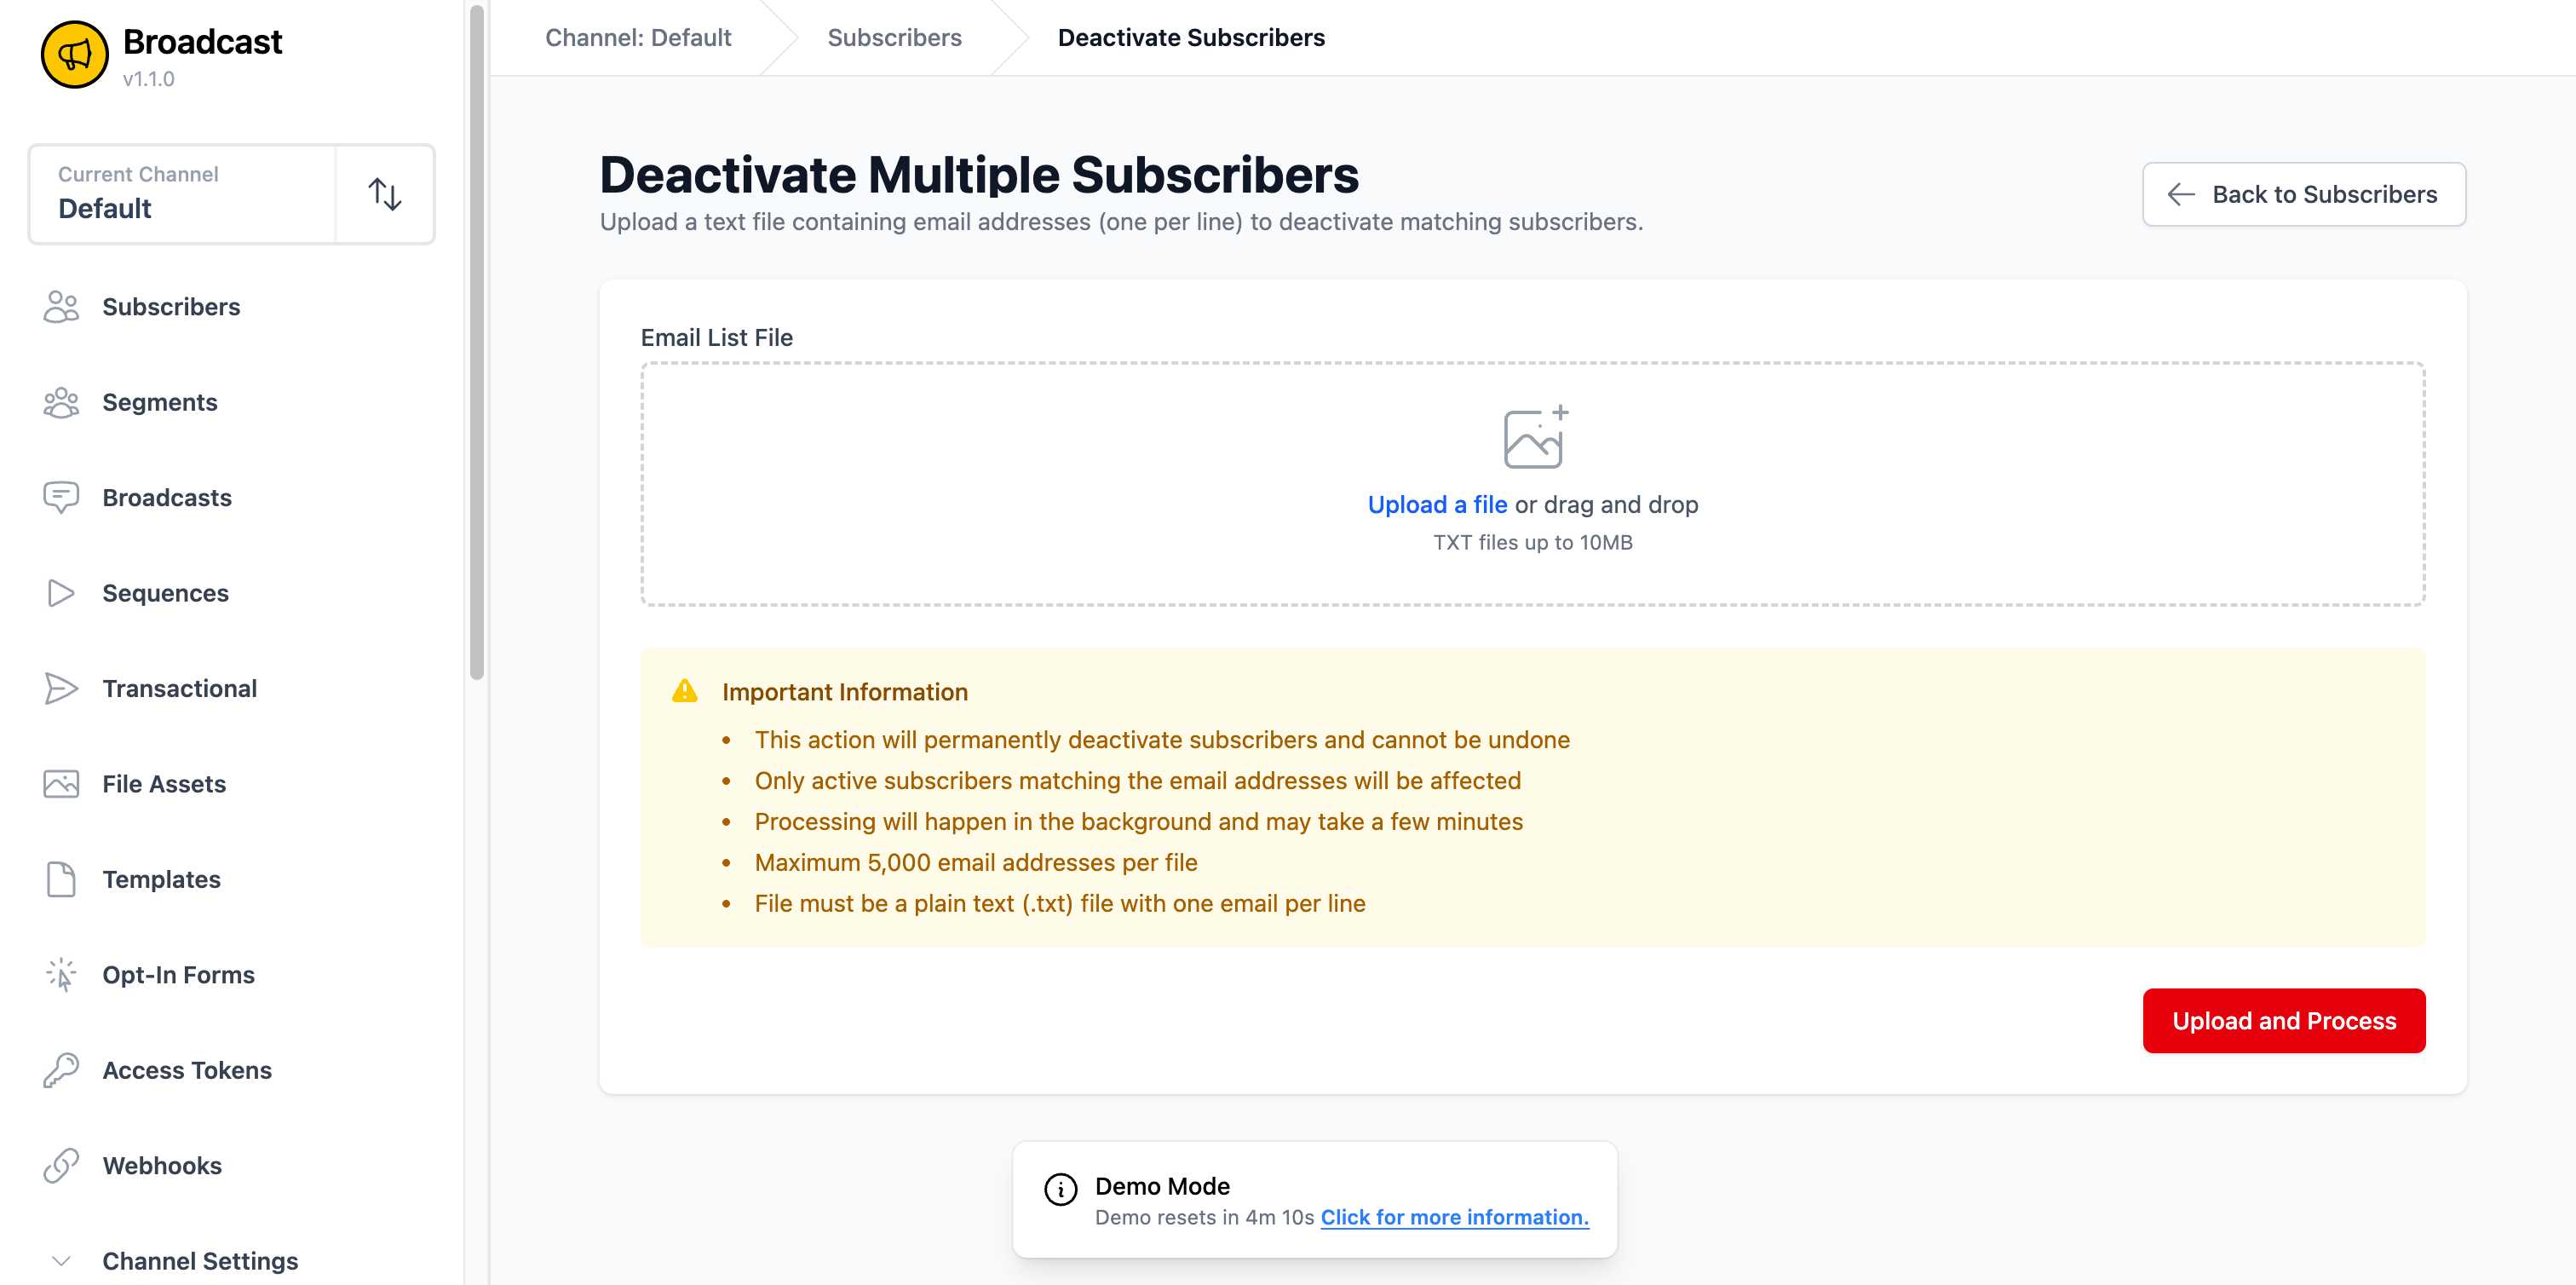Click the Opt-In Forms cursor icon

[61, 975]
